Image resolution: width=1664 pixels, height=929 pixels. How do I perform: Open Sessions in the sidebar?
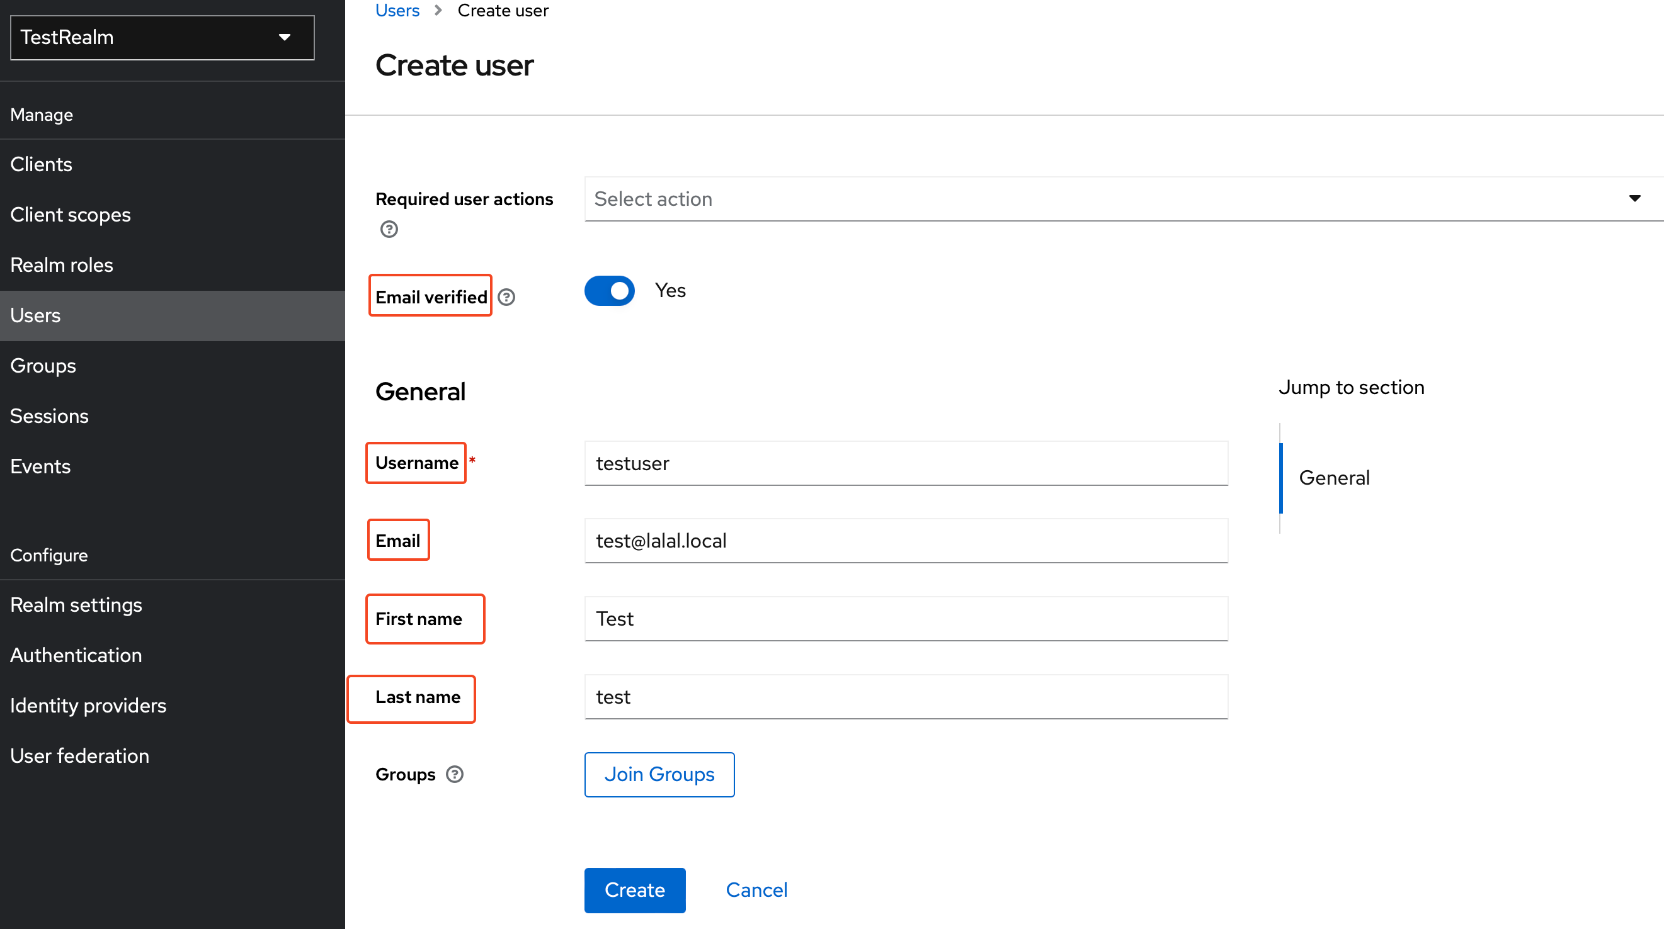[x=173, y=416]
